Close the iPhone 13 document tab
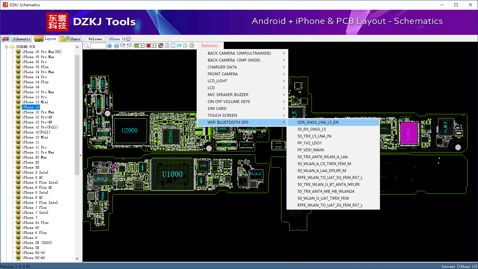Screen dimensions: 478x269 [x=128, y=39]
